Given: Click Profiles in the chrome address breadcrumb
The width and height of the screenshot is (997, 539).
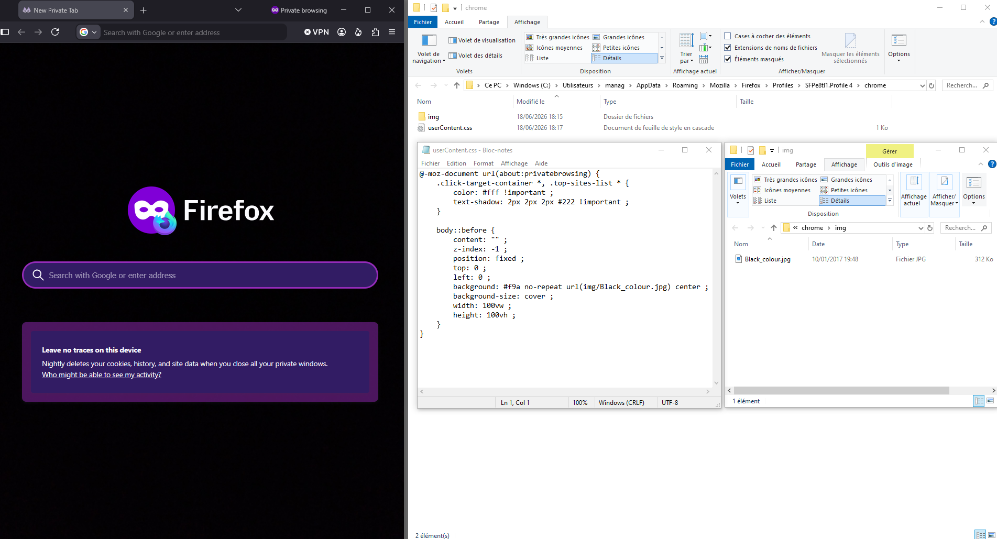Looking at the screenshot, I should [783, 85].
